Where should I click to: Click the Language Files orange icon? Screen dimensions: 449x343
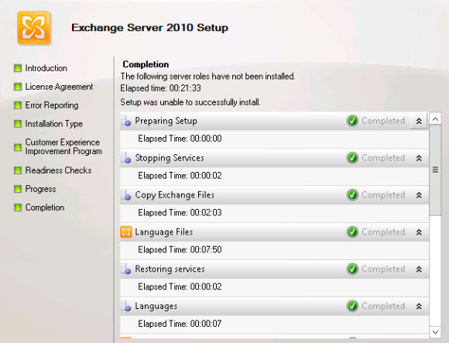click(x=126, y=232)
